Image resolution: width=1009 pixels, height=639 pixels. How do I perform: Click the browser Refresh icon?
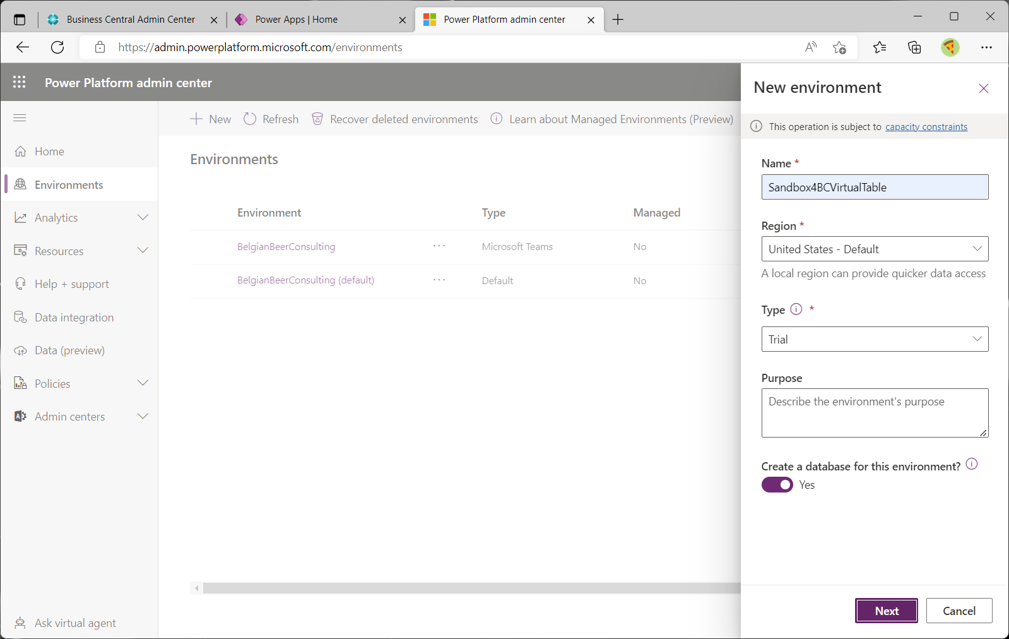57,47
